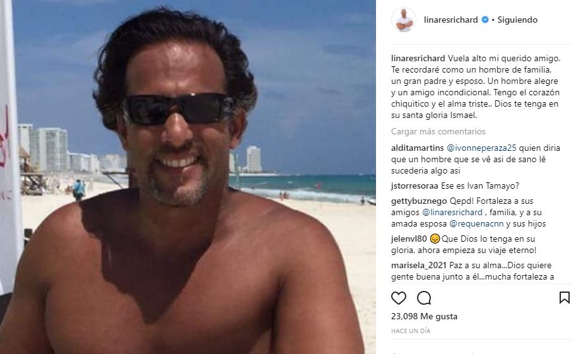View jstorresoraa commenter profile

414,186
